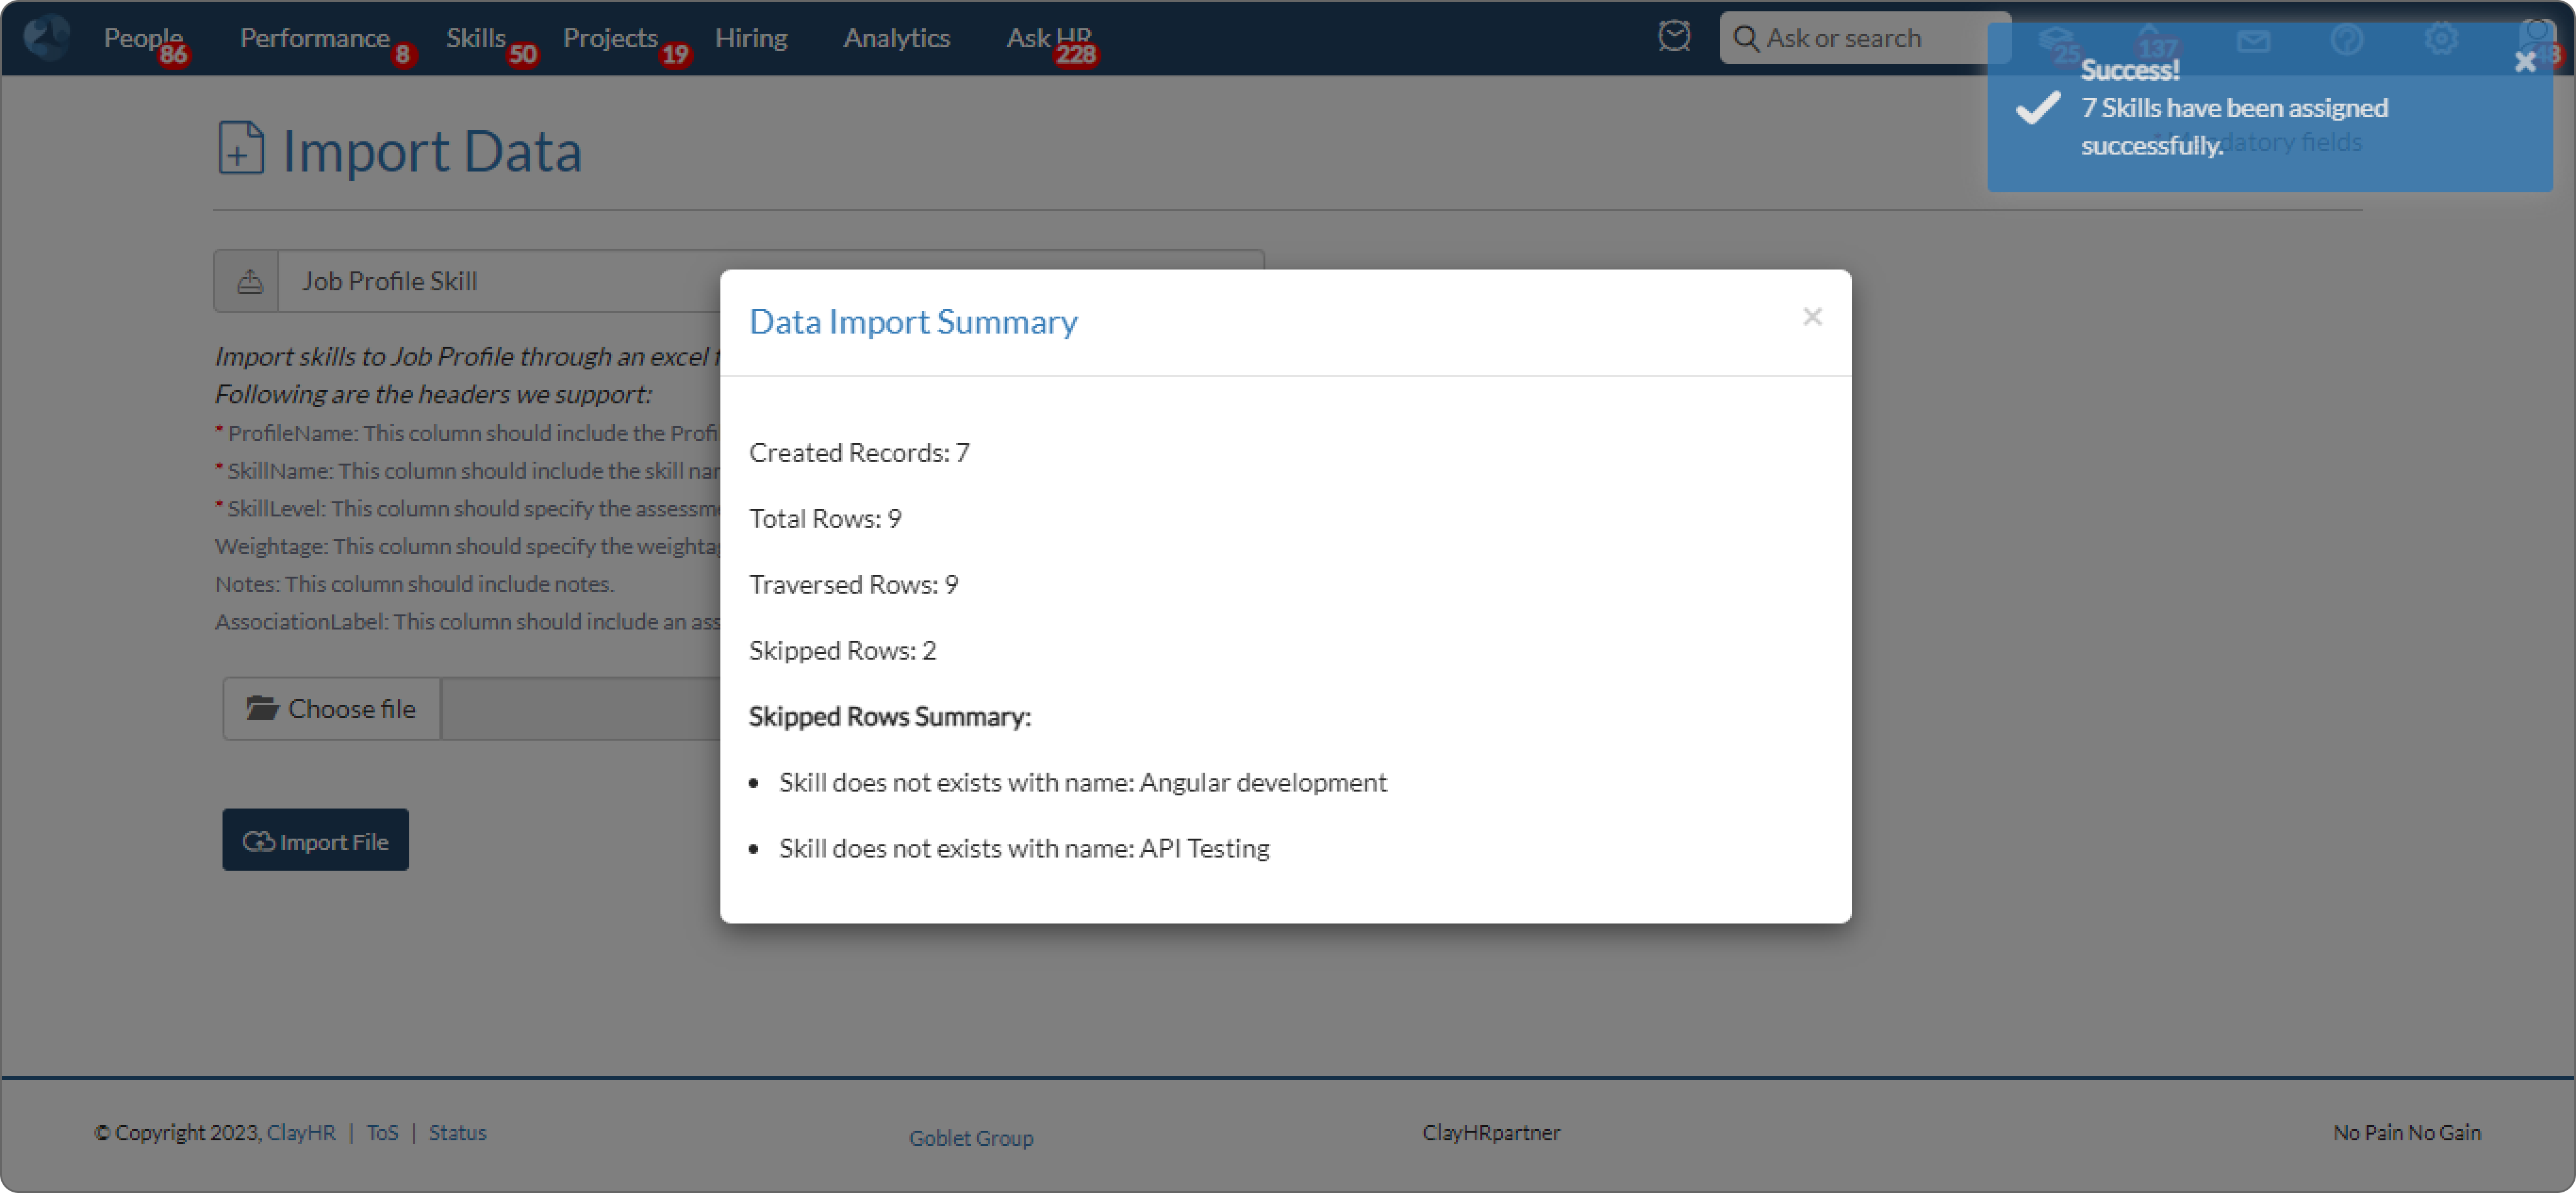Viewport: 2576px width, 1193px height.
Task: Click the API Testing skipped row message
Action: point(1024,848)
